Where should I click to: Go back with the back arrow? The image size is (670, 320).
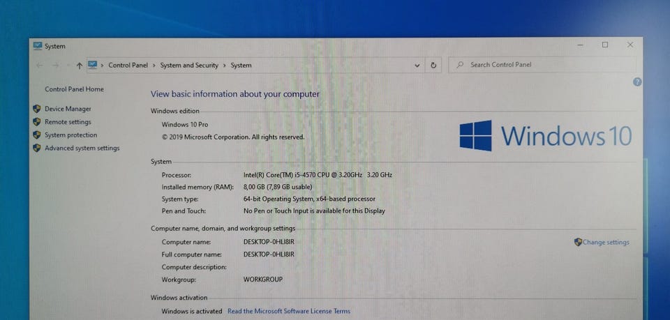click(x=40, y=66)
